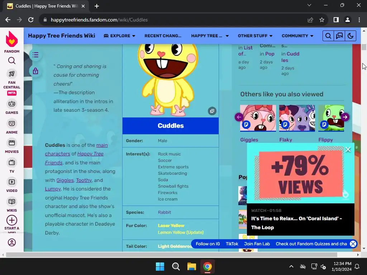Open File Explorer from taskbar
367x275 pixels.
[x=191, y=266]
